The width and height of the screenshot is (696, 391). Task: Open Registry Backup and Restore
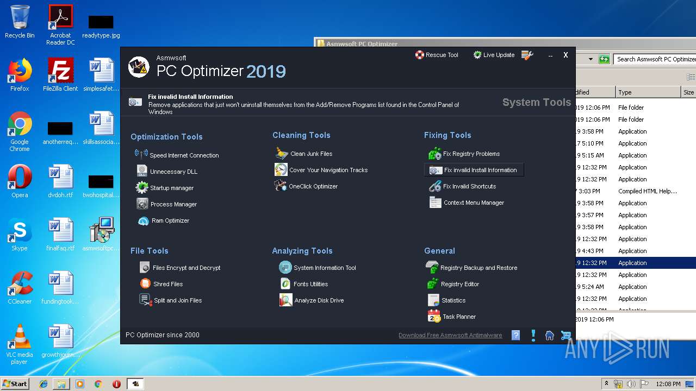tap(471, 268)
